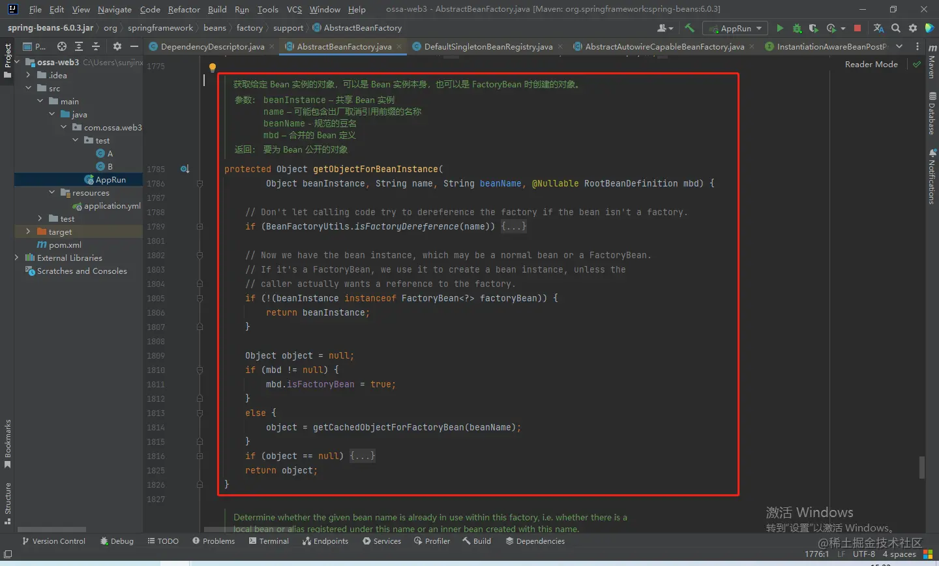Open the Dependencies tool window

pyautogui.click(x=535, y=541)
